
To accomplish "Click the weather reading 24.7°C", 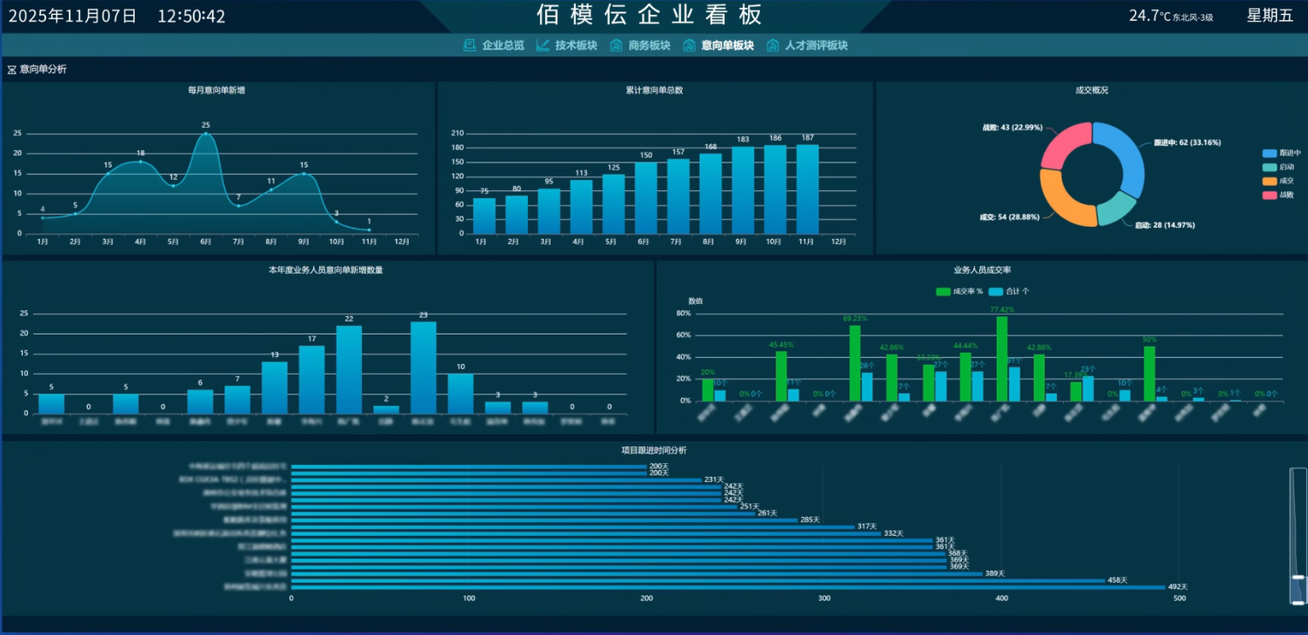I will (1150, 16).
